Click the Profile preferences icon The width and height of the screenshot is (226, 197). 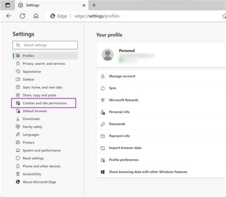coord(103,160)
